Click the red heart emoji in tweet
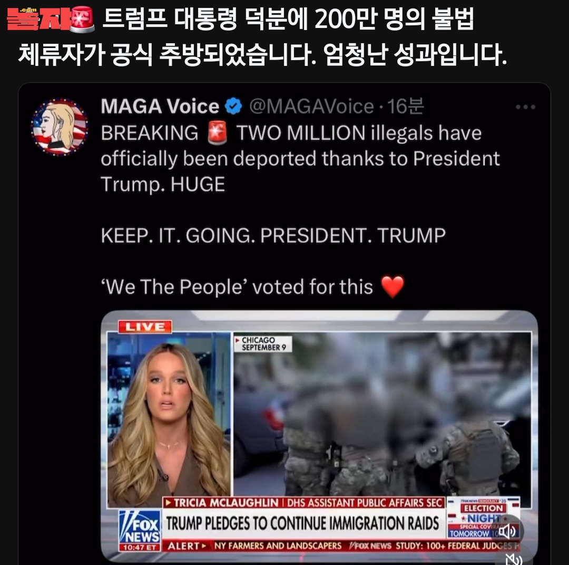Image resolution: width=569 pixels, height=565 pixels. 393,286
